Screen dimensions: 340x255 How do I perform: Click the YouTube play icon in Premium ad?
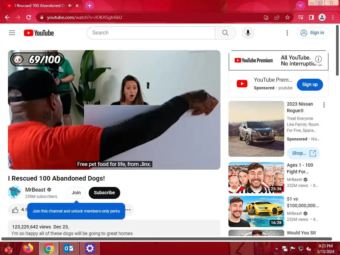[x=242, y=84]
